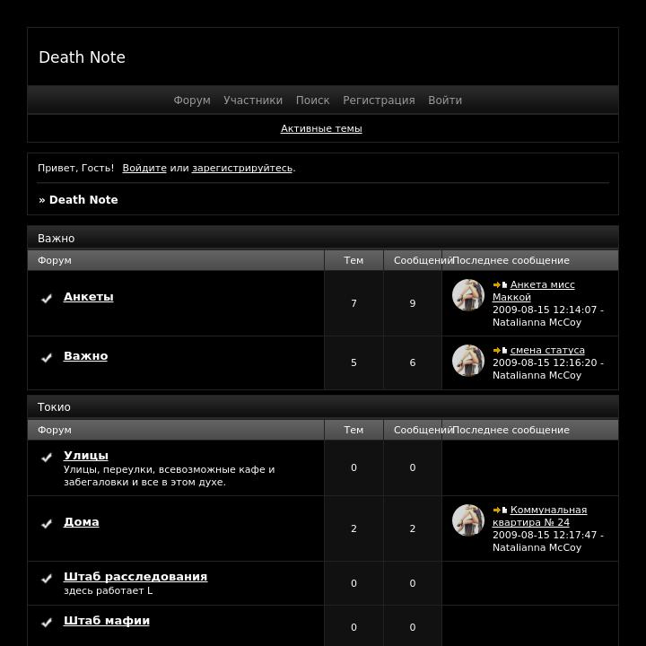The height and width of the screenshot is (646, 646).
Task: Open the Поиск navigation item
Action: [313, 100]
